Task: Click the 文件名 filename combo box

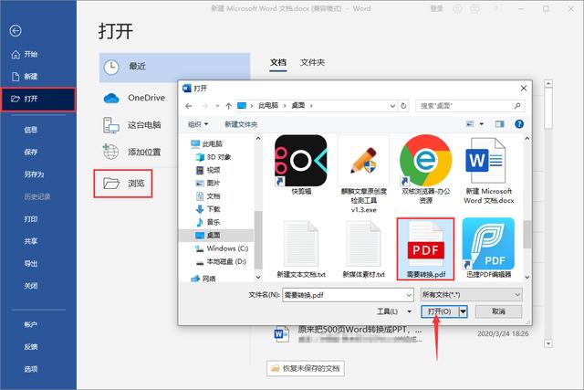Action: click(348, 295)
